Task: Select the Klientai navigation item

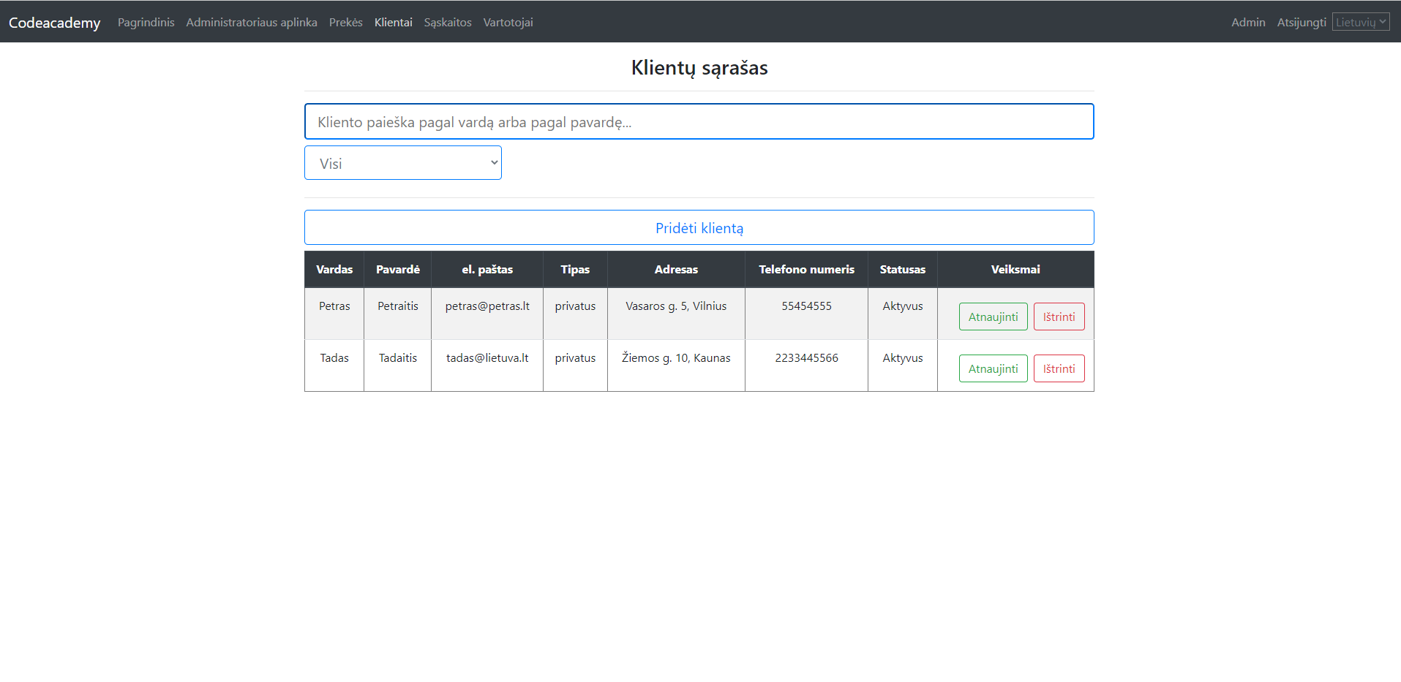Action: (x=393, y=22)
